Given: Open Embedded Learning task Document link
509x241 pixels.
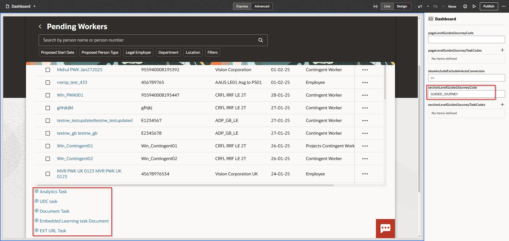Looking at the screenshot, I should [74, 221].
